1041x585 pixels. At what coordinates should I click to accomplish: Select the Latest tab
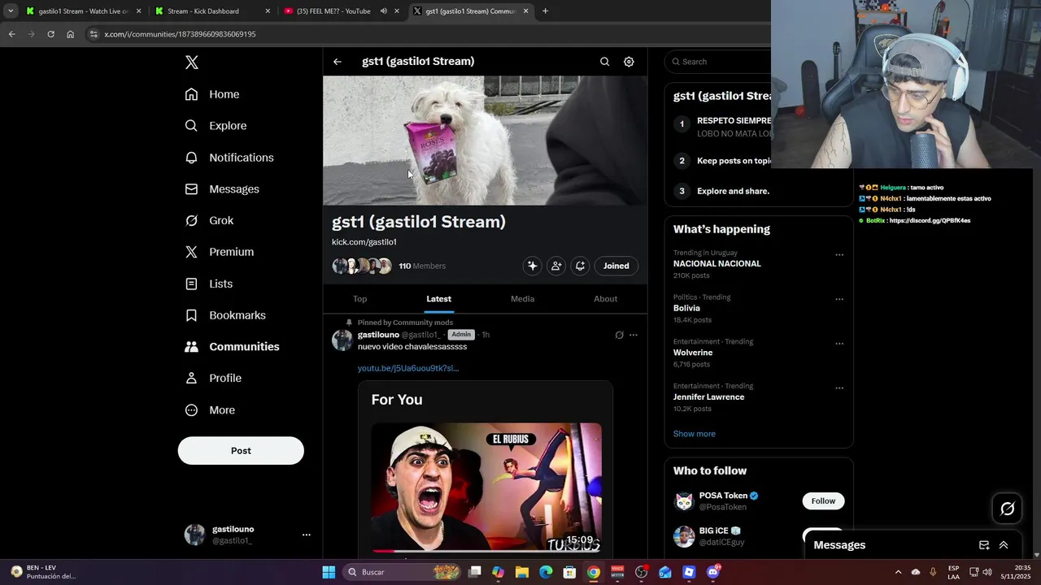coord(438,299)
